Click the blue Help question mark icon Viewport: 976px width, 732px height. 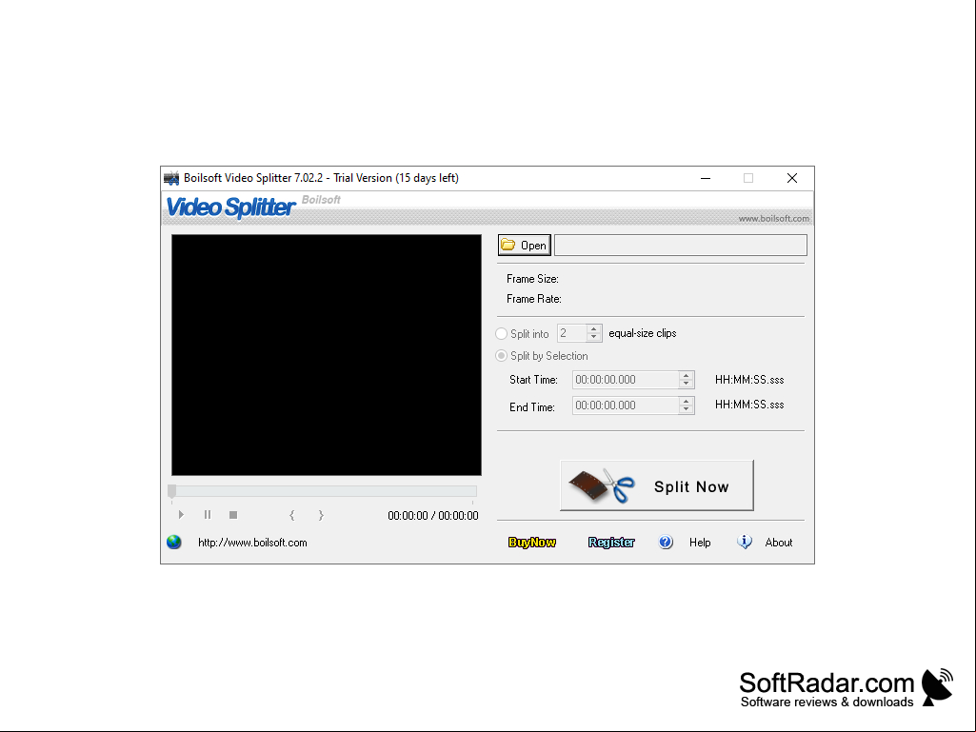(x=666, y=543)
